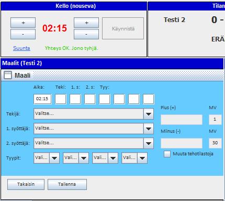Click the Takaisin back button
This screenshot has width=225, height=201.
(x=26, y=184)
